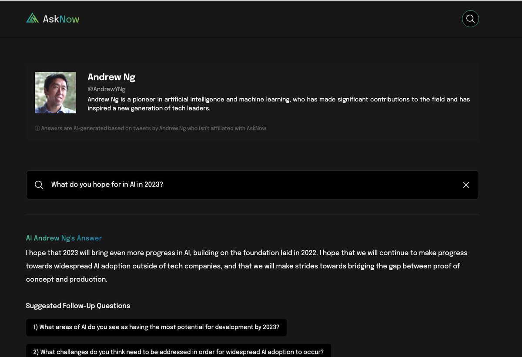Select follow-up question 1 about AI potential
The height and width of the screenshot is (357, 522).
pyautogui.click(x=156, y=327)
